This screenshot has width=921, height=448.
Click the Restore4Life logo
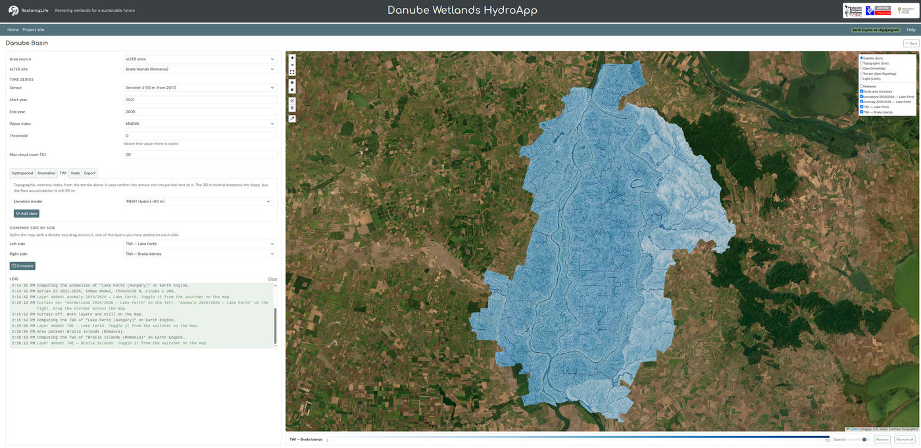pyautogui.click(x=28, y=11)
